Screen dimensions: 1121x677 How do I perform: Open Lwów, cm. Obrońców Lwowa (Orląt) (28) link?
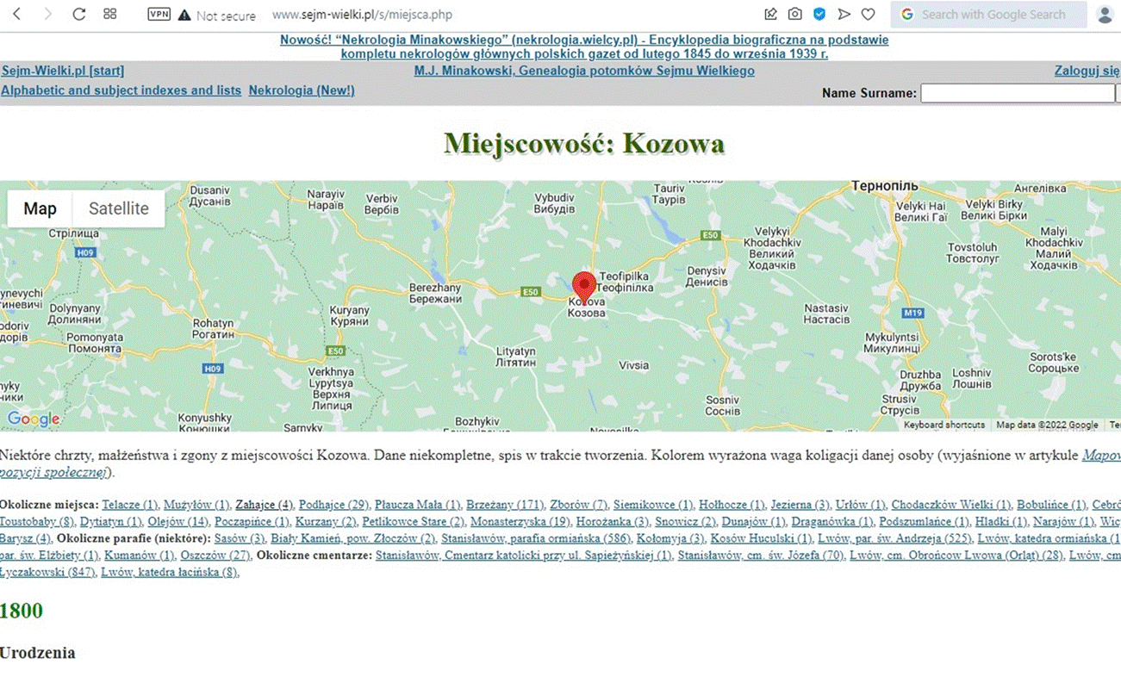pyautogui.click(x=956, y=556)
